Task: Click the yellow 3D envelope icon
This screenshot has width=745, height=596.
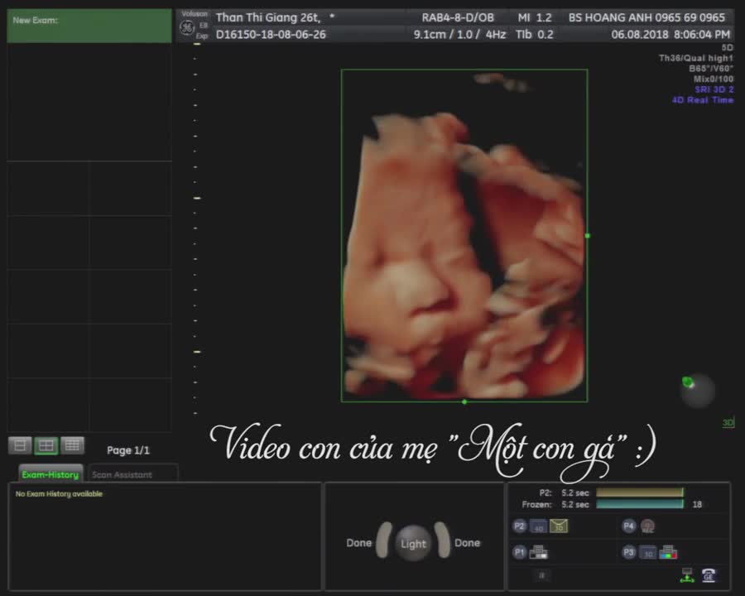Action: (x=559, y=526)
